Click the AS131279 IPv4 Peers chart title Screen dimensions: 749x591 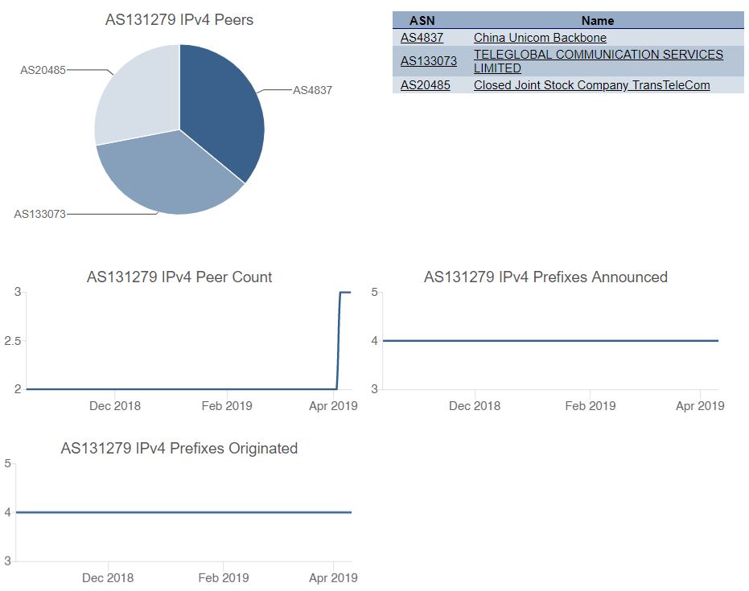click(x=179, y=20)
